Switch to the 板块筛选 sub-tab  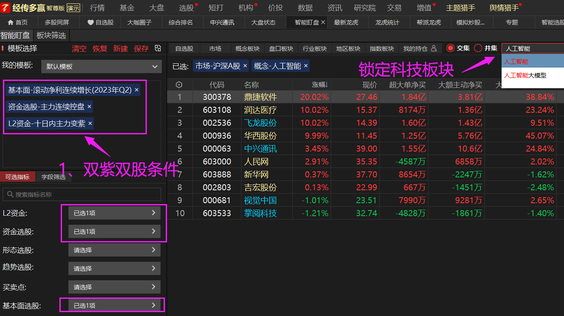[51, 35]
